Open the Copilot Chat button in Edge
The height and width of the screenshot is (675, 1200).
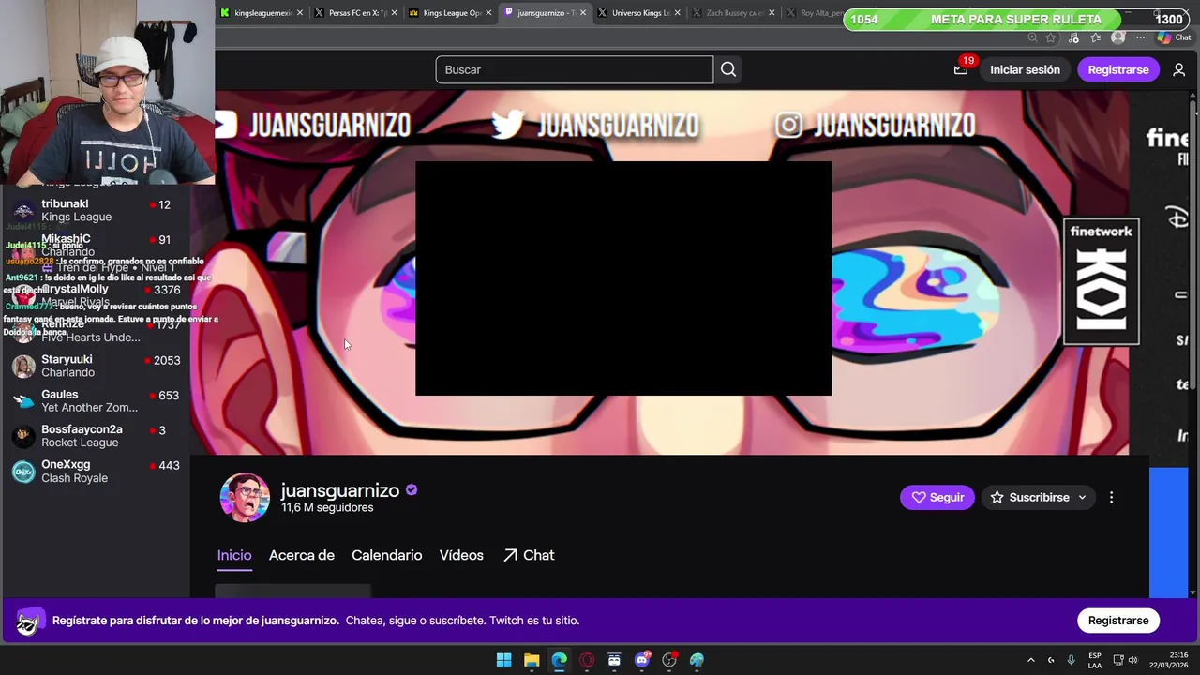click(1176, 37)
